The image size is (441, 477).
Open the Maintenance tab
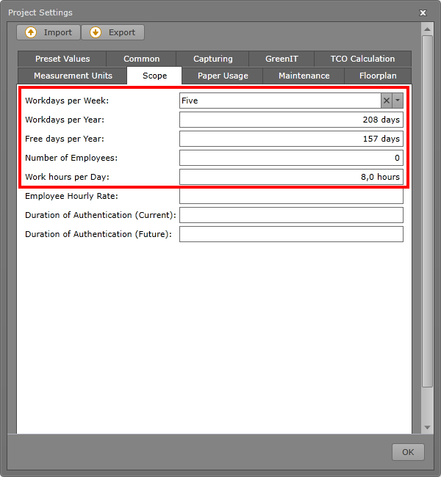point(304,76)
